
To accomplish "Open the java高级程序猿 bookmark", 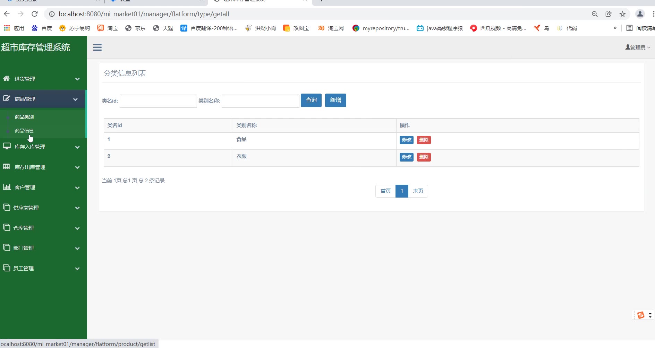I will coord(440,28).
